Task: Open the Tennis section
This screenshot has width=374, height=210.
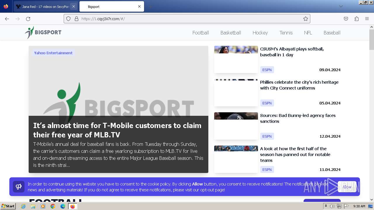Action: [286, 33]
